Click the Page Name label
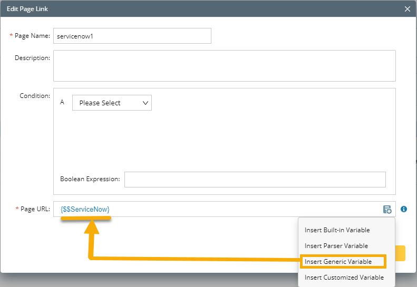The height and width of the screenshot is (287, 417). coord(32,36)
